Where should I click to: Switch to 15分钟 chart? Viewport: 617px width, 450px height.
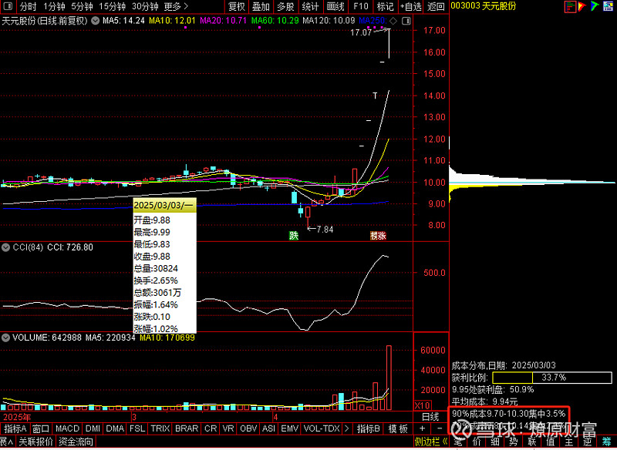pos(113,7)
